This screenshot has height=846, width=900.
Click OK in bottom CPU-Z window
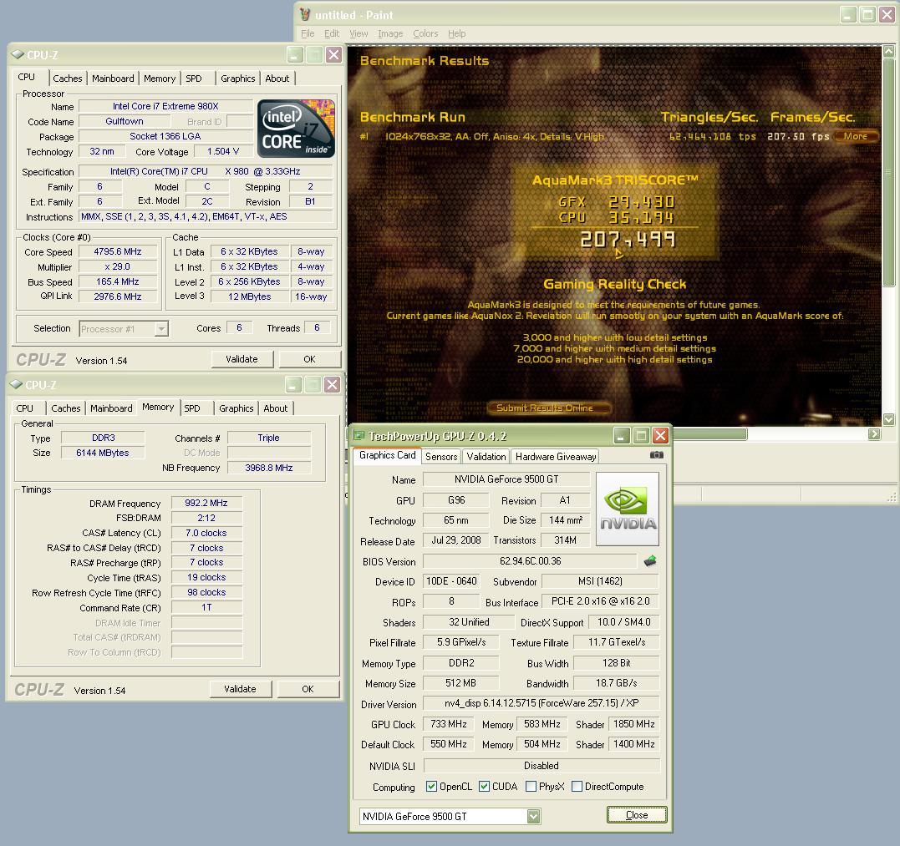308,689
